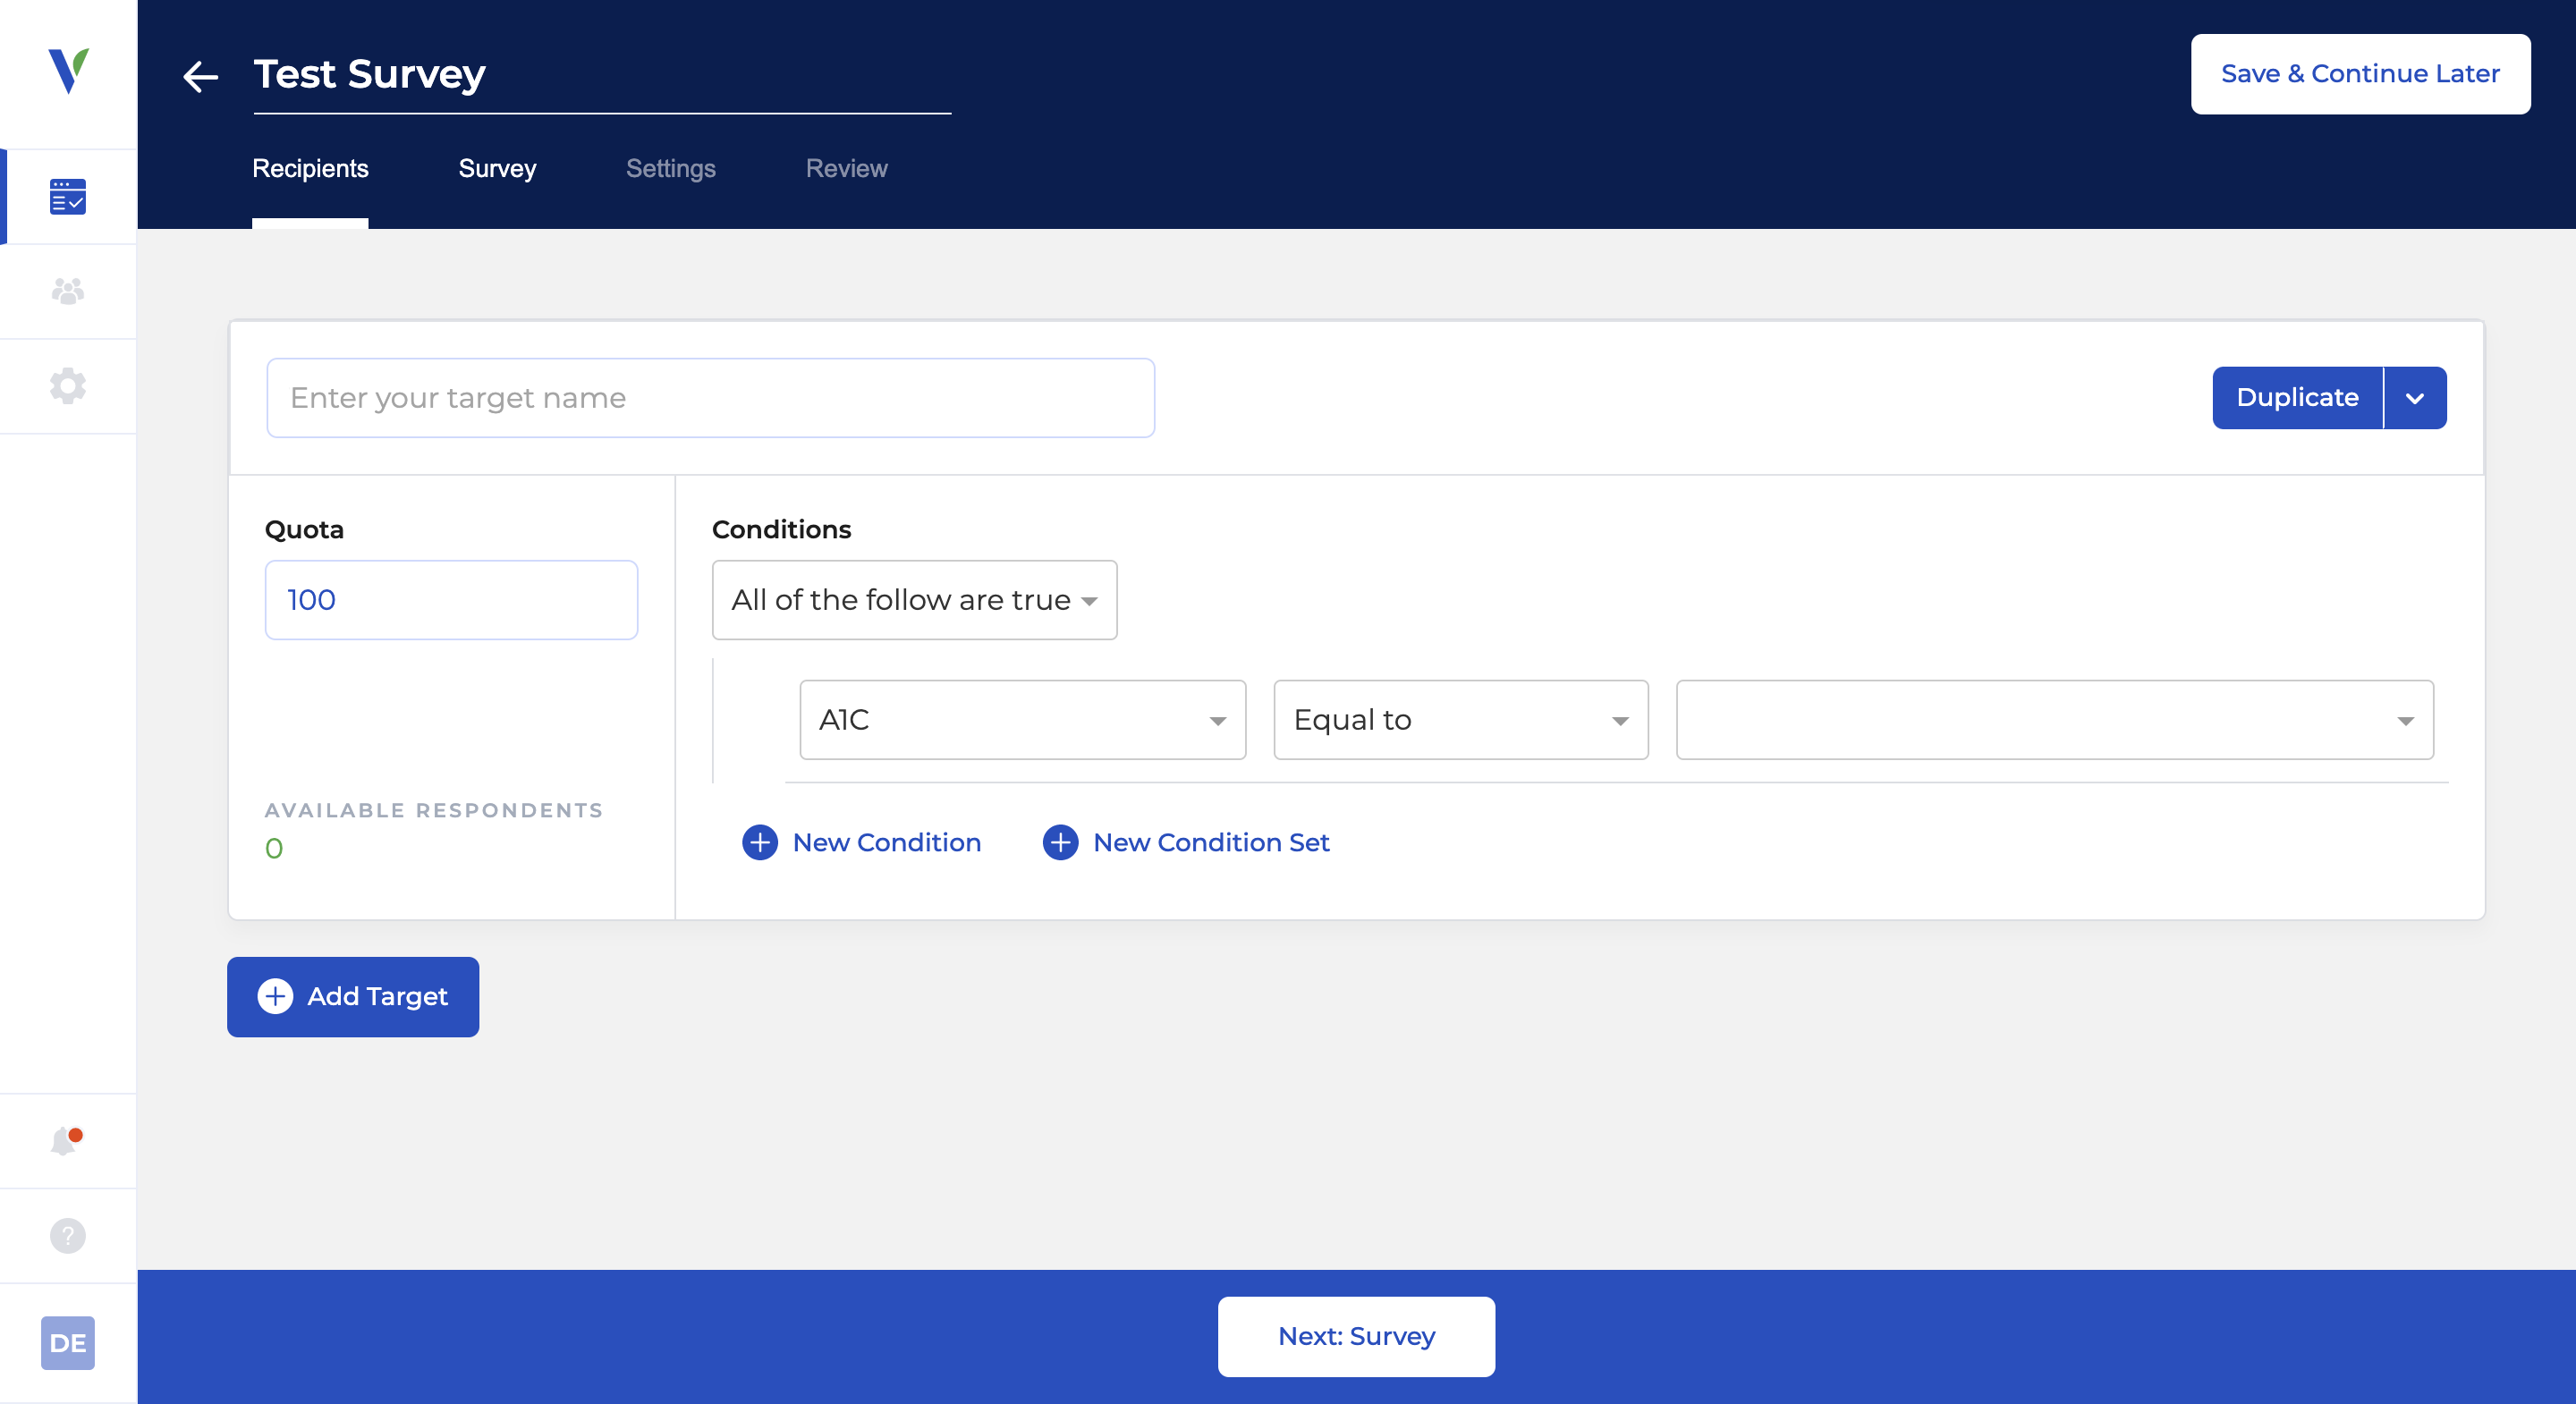Click Save & Continue Later button

pyautogui.click(x=2359, y=74)
